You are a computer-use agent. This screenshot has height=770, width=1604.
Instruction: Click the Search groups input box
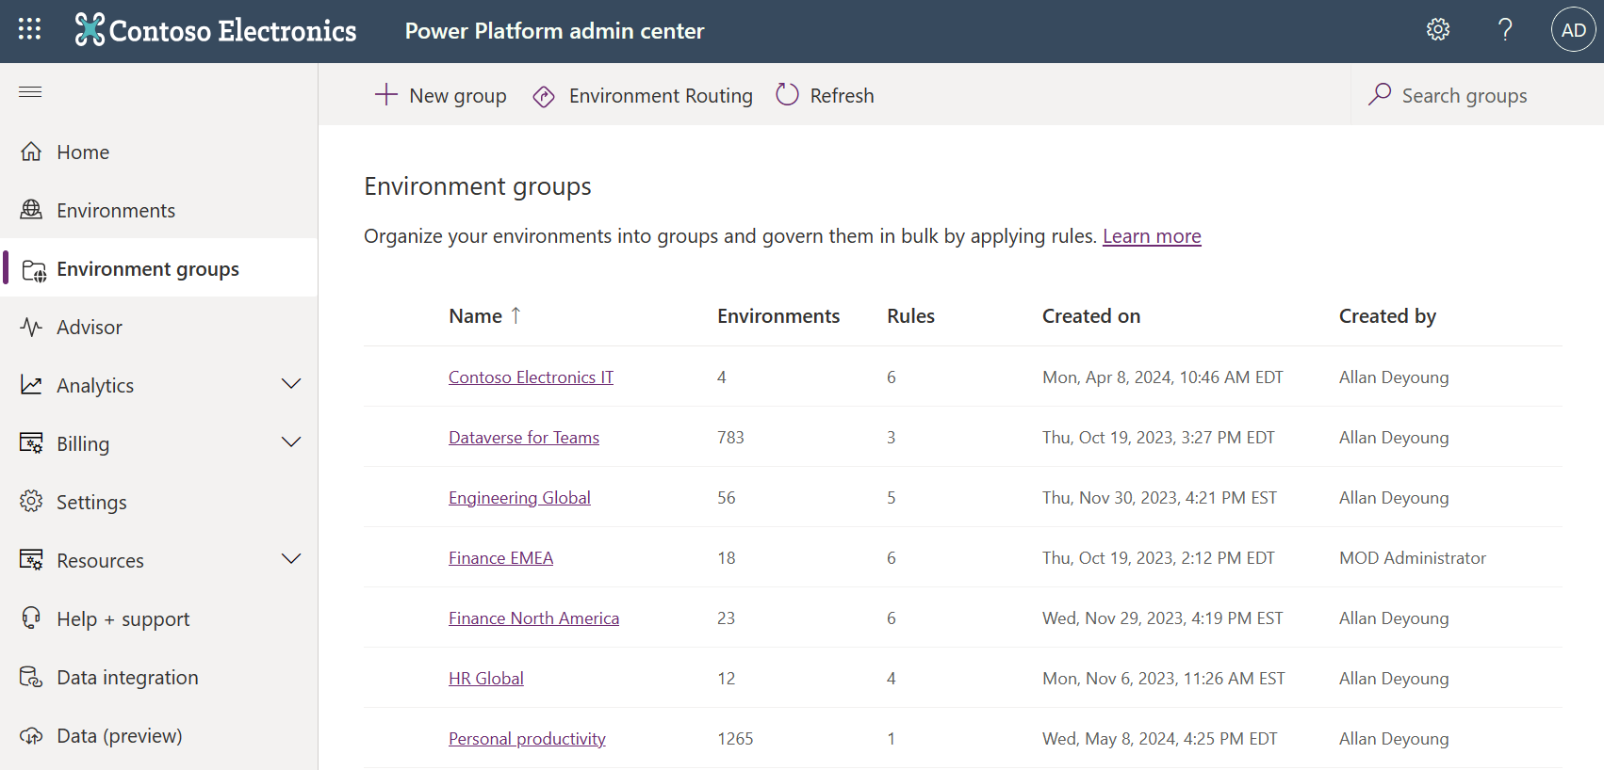pyautogui.click(x=1464, y=95)
